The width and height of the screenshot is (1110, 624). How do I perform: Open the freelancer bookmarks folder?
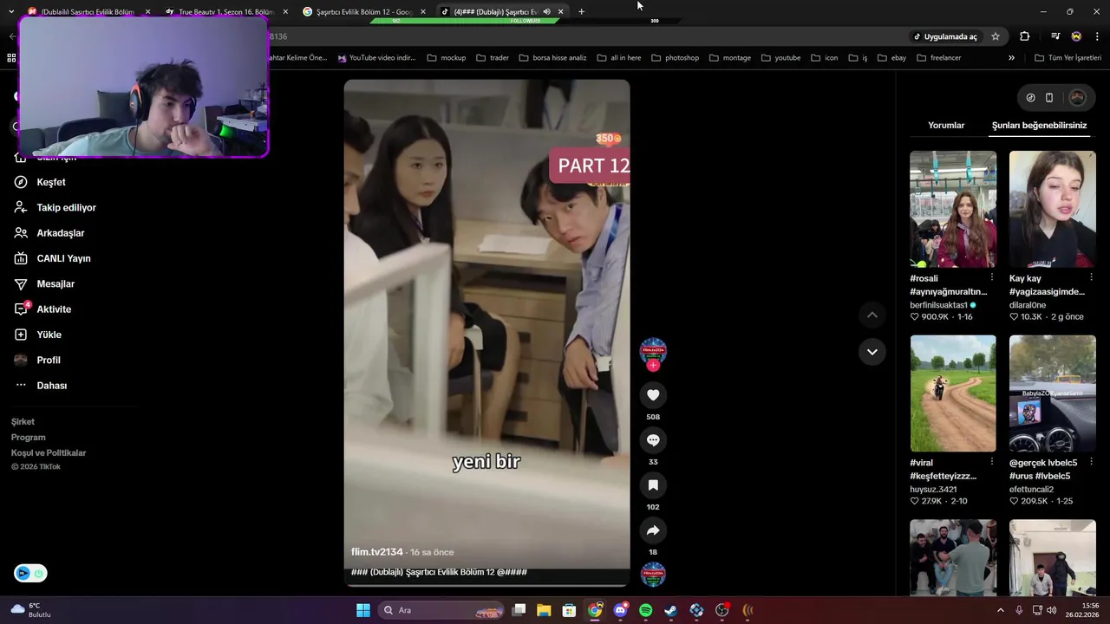[x=938, y=58]
